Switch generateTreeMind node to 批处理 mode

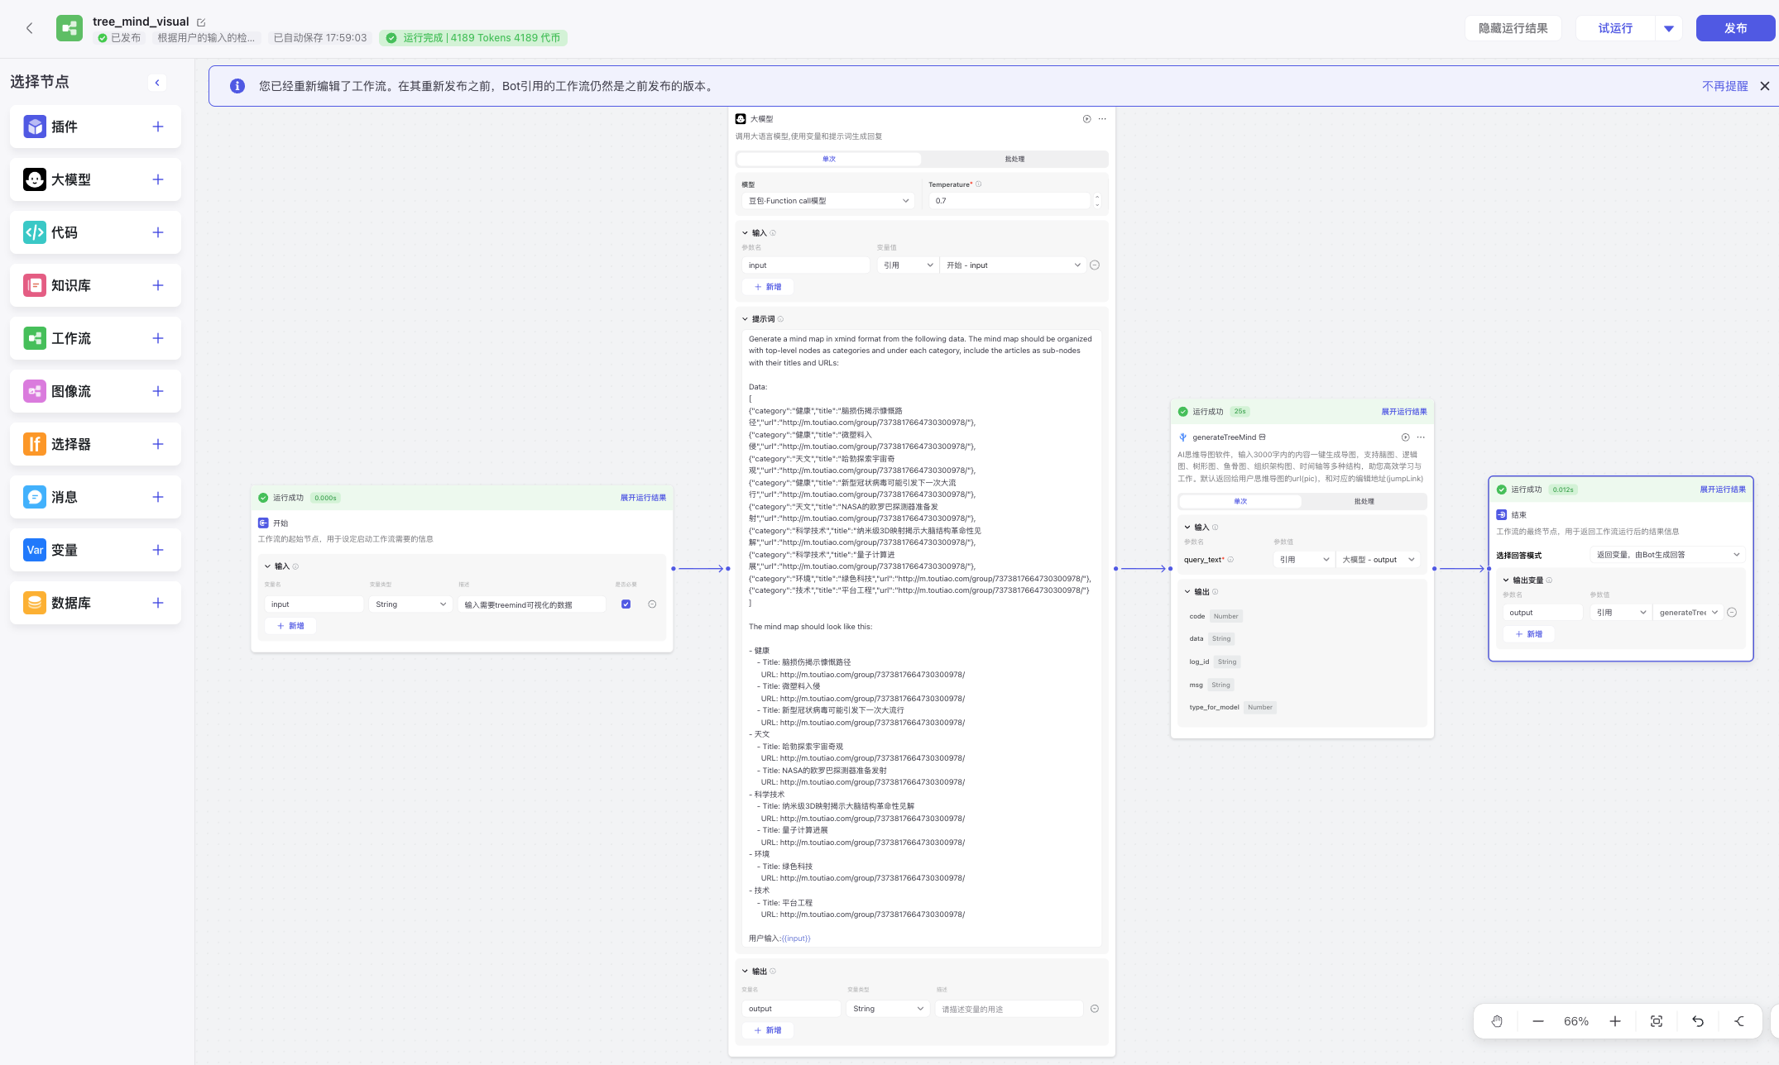[1364, 501]
